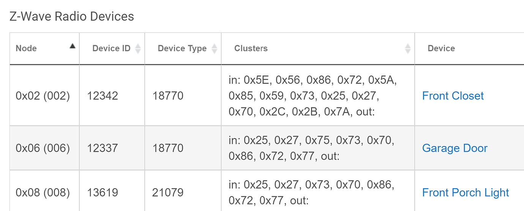Click device type cell 21079
Screen dimensions: 524x211
[168, 193]
